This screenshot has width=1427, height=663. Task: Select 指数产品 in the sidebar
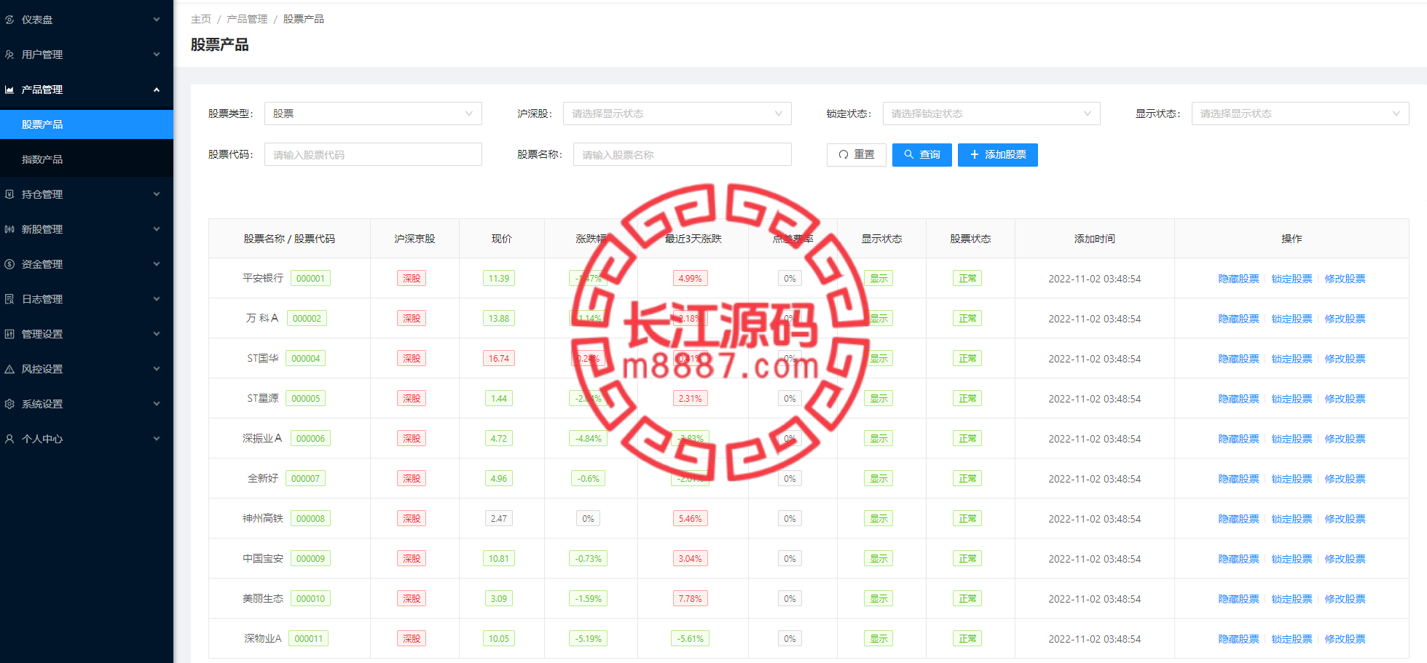click(87, 159)
